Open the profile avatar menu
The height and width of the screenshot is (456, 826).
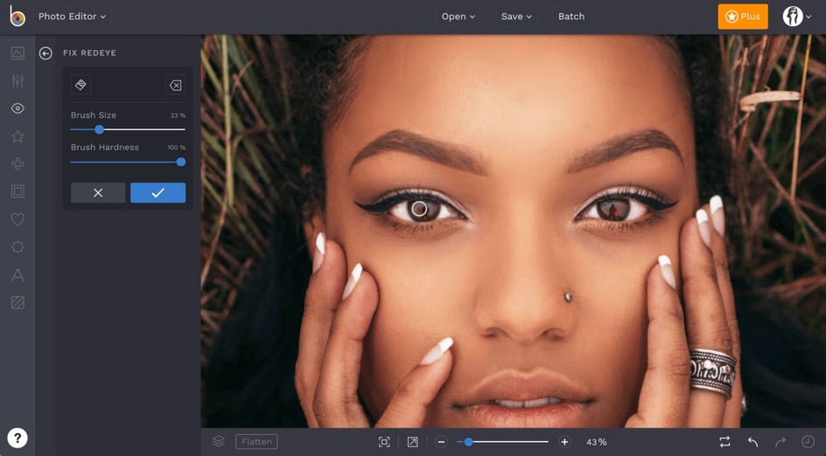tap(796, 17)
